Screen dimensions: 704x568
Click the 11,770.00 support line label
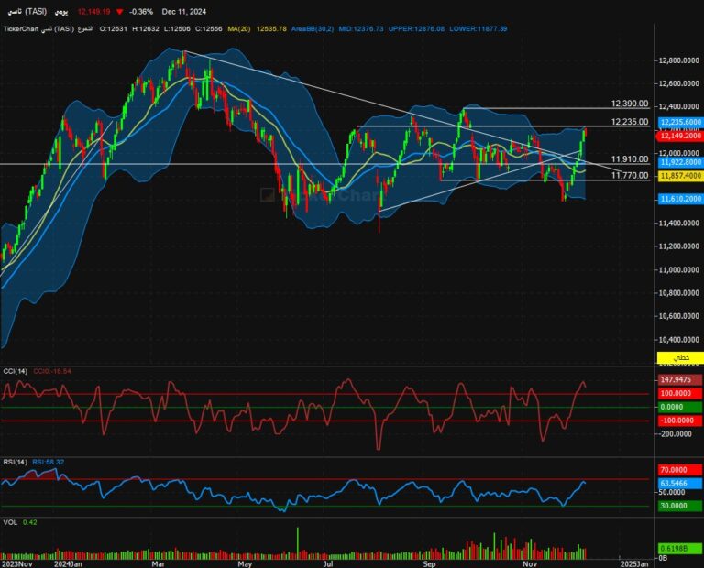630,175
